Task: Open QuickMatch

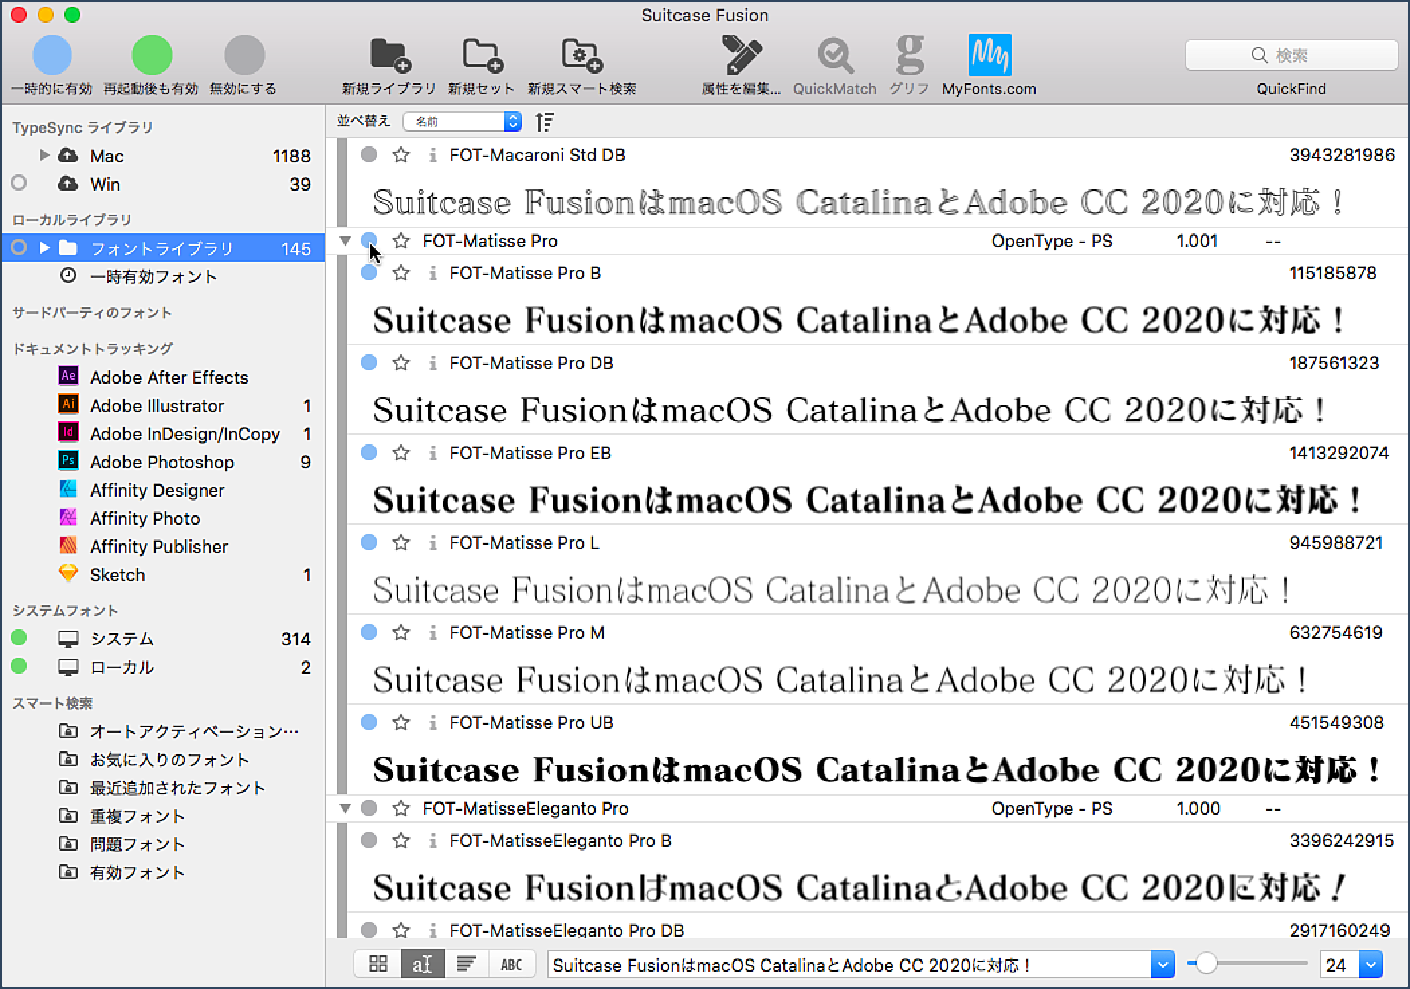Action: (834, 55)
